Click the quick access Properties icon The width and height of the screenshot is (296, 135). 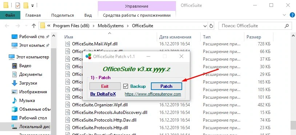pos(18,5)
